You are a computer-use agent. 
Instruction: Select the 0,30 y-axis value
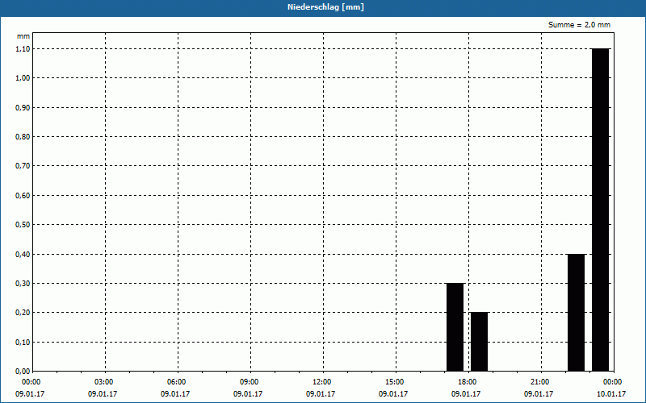pyautogui.click(x=23, y=284)
